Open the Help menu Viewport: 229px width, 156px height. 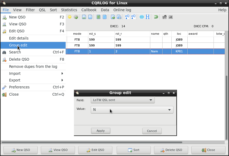click(222, 10)
